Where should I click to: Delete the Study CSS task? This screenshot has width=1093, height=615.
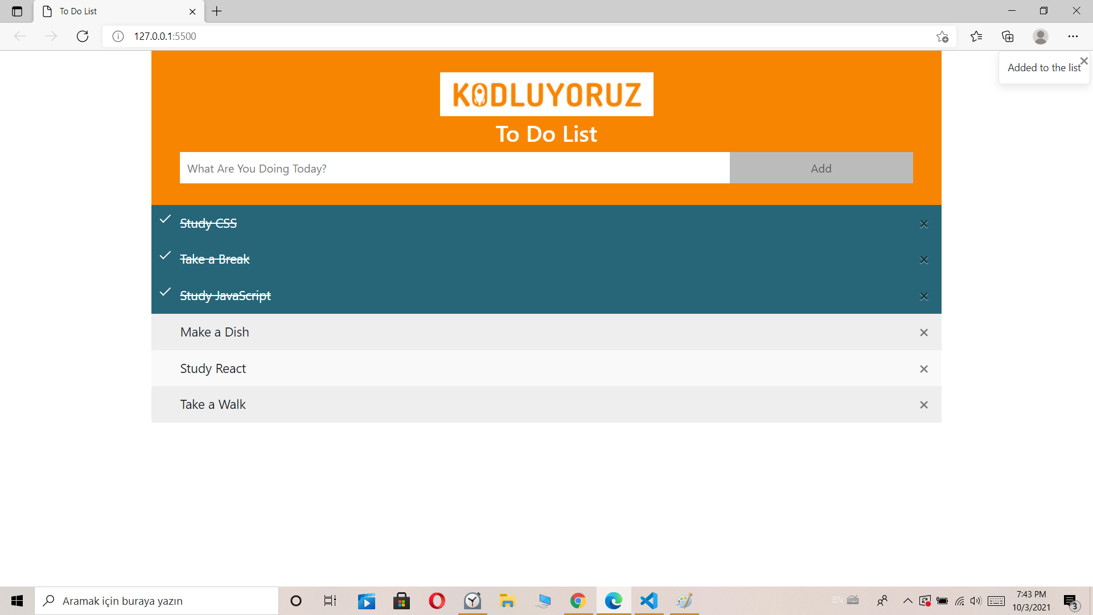click(x=923, y=224)
